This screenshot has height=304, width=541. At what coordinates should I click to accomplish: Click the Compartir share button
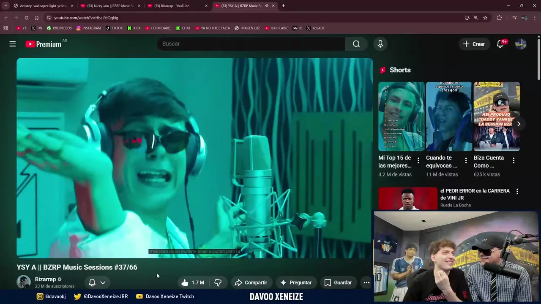click(251, 282)
